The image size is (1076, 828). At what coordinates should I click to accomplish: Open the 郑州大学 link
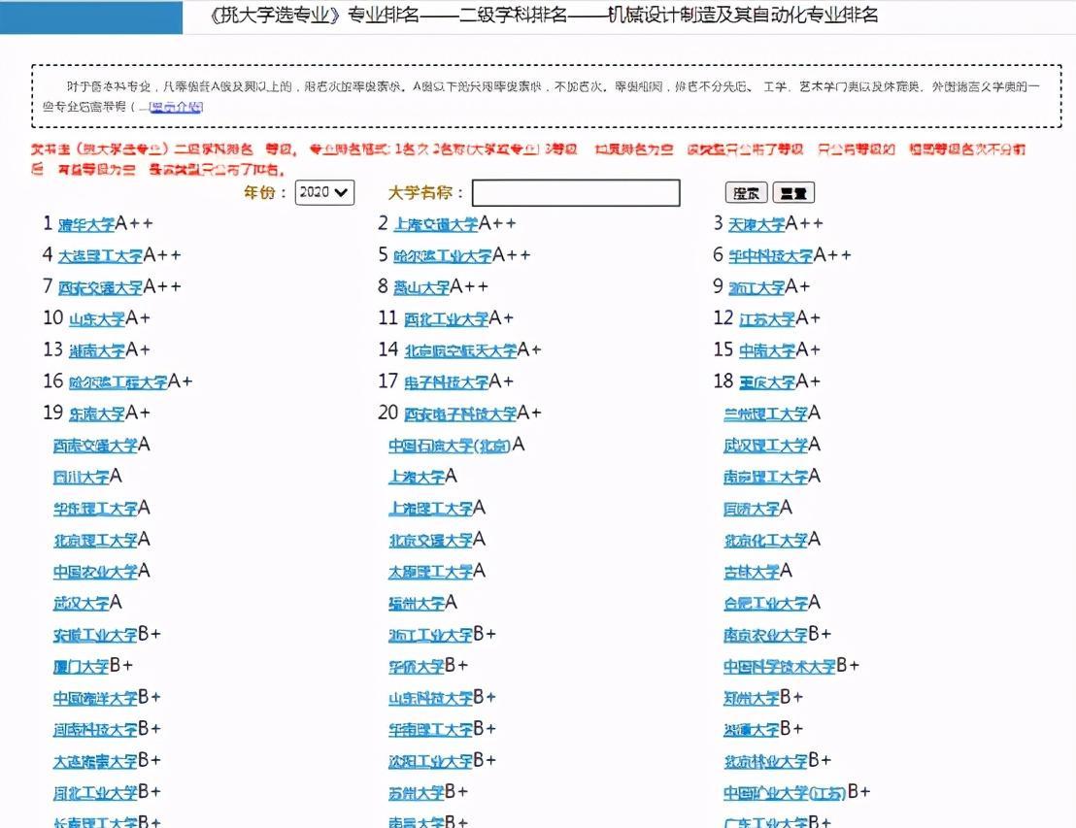(x=752, y=698)
